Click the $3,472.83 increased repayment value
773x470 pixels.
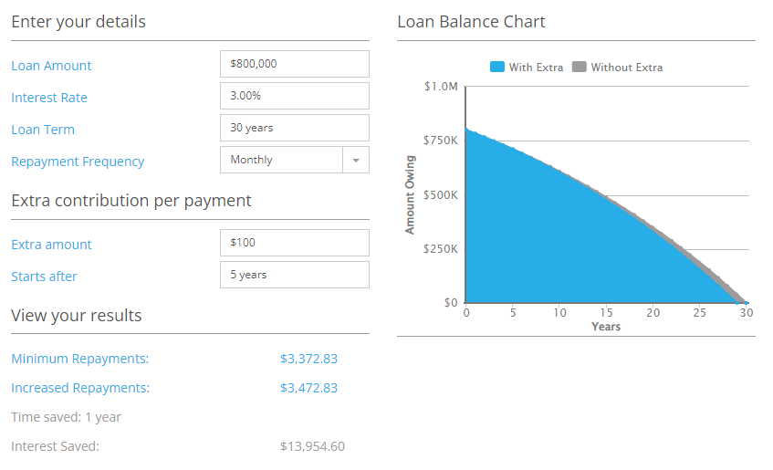[x=308, y=388]
